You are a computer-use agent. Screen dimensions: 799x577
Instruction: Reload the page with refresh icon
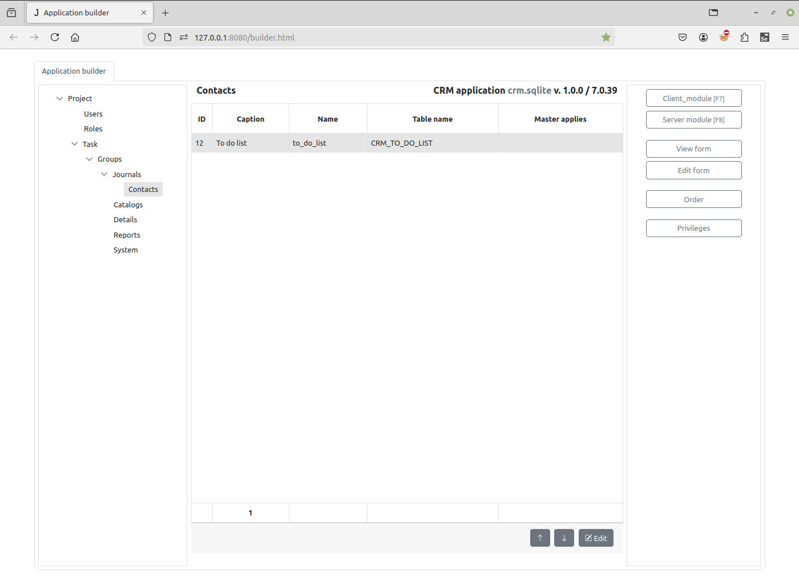click(x=55, y=37)
